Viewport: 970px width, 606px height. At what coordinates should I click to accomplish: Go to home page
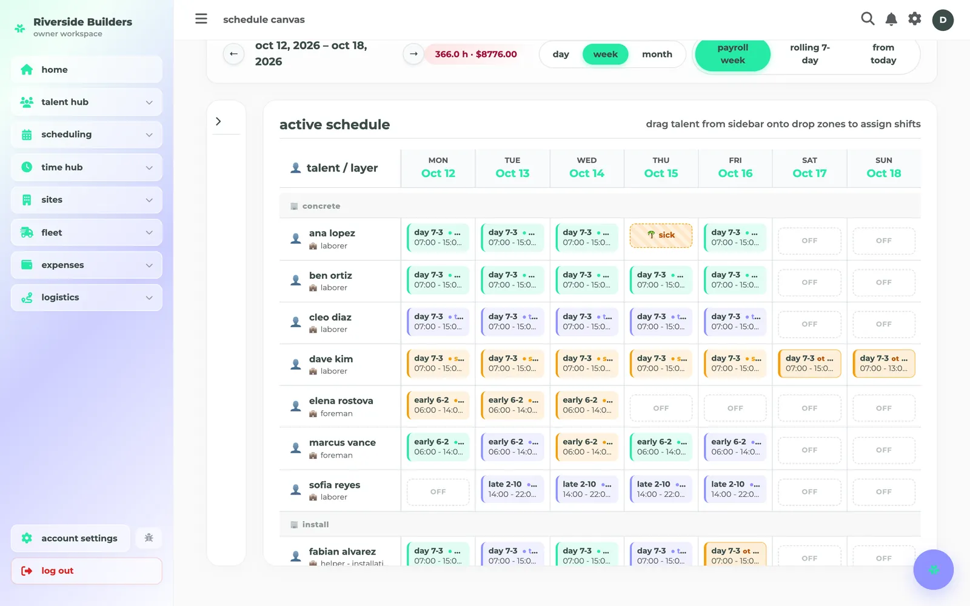[87, 70]
